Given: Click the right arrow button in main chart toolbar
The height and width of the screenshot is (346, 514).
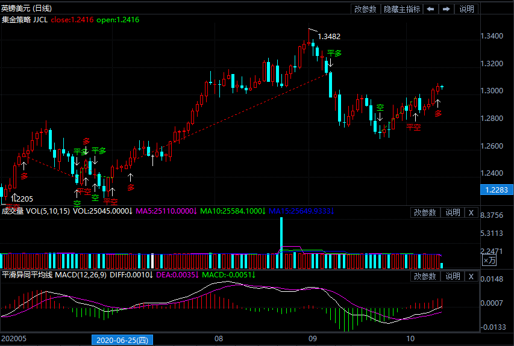Looking at the screenshot, I should [446, 9].
